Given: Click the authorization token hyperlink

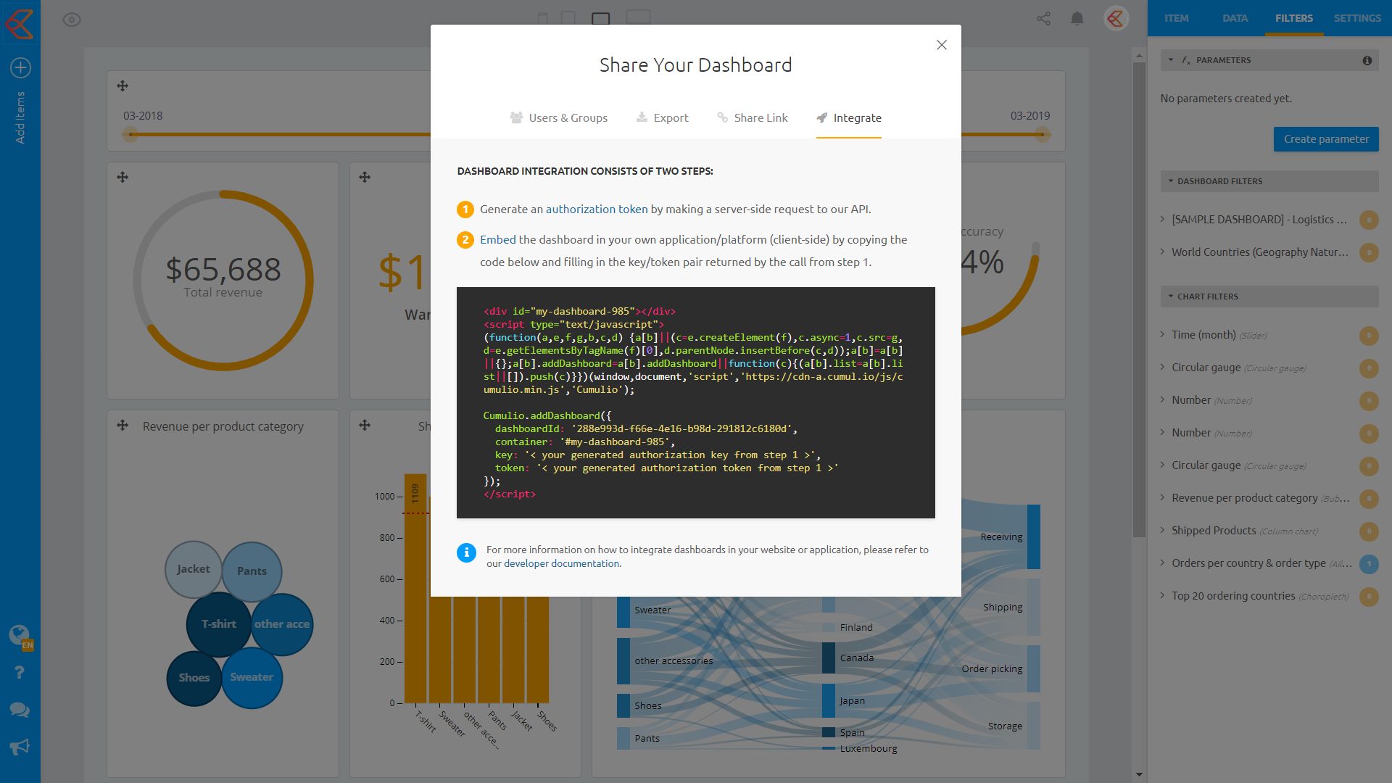Looking at the screenshot, I should (x=596, y=208).
